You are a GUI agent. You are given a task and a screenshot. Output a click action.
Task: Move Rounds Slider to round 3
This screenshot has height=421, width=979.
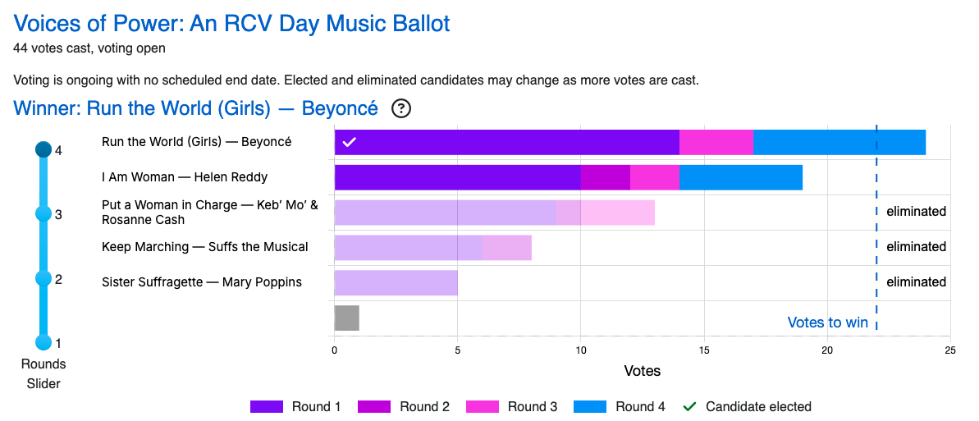(x=43, y=214)
